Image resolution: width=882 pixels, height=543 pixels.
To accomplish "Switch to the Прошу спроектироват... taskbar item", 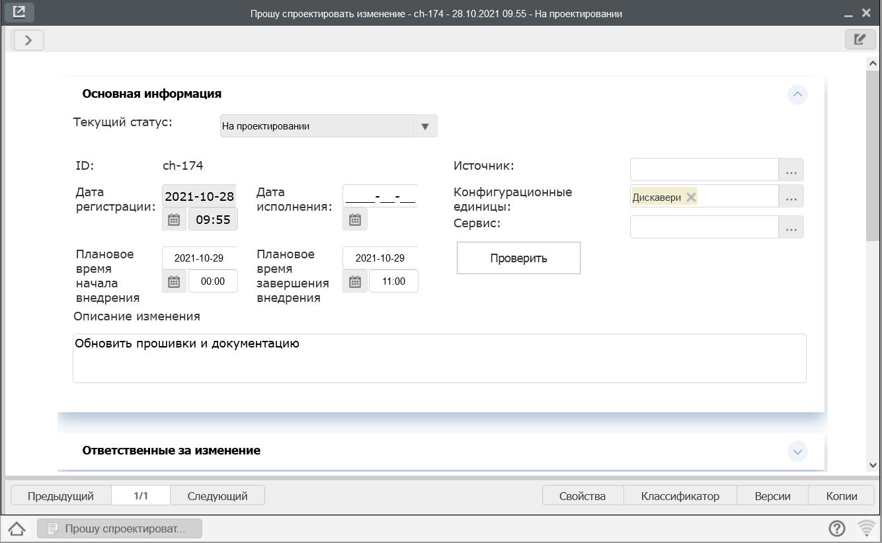I will coord(120,528).
